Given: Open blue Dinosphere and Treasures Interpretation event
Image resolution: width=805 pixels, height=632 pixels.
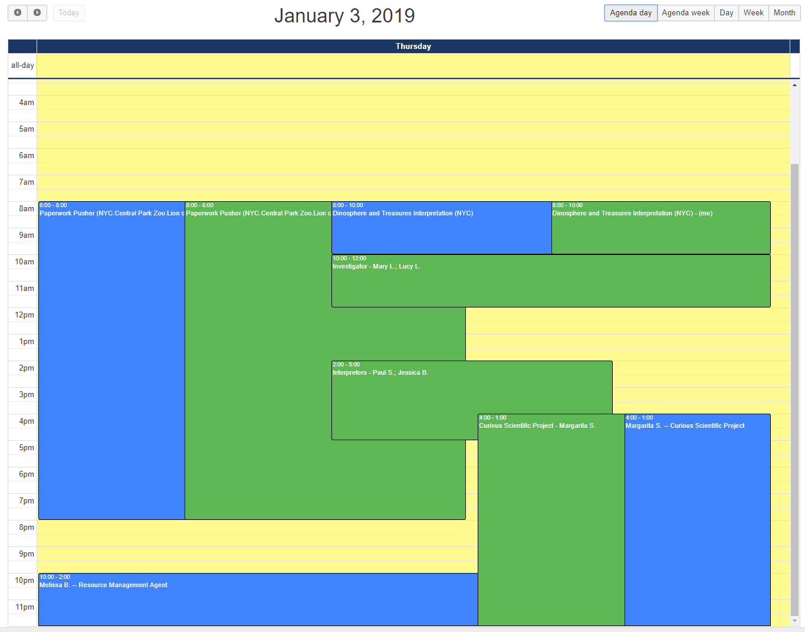Looking at the screenshot, I should pos(441,230).
